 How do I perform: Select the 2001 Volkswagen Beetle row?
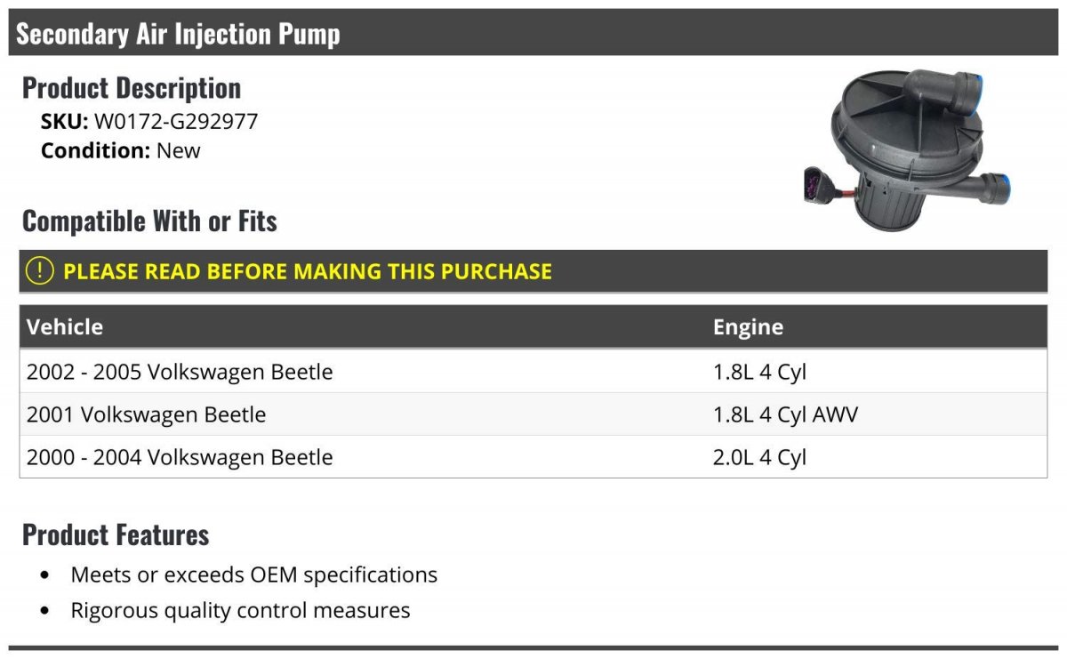pyautogui.click(x=533, y=414)
